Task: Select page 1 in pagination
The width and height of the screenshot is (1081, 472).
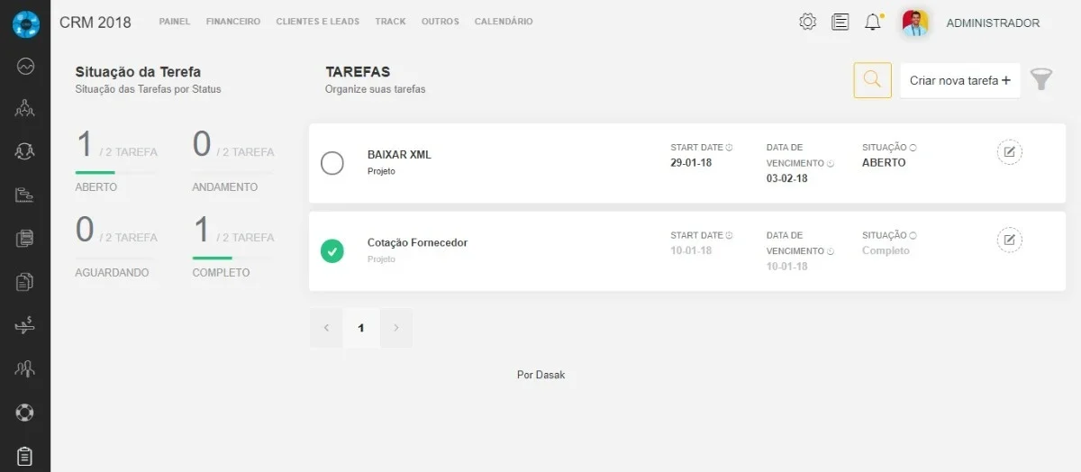Action: click(361, 328)
